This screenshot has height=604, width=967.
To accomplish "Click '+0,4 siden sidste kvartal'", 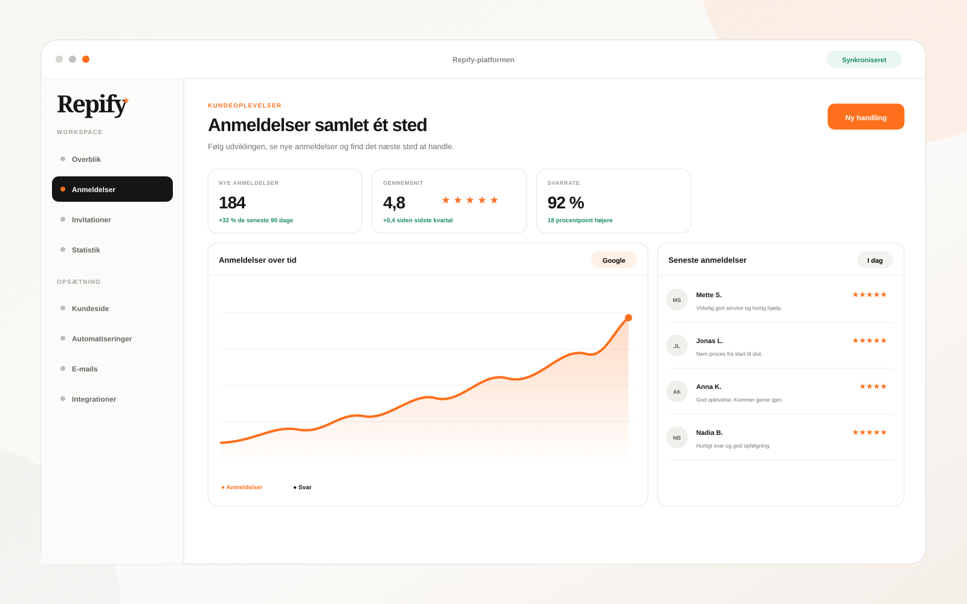I will 418,220.
